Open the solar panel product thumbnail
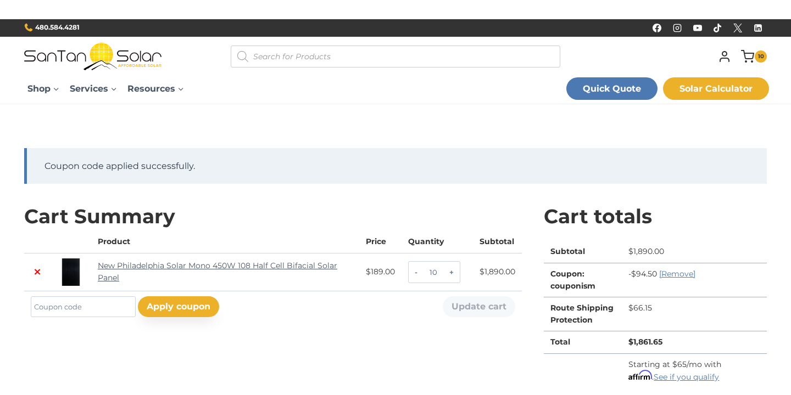Viewport: 791px width, 395px height. pyautogui.click(x=71, y=272)
